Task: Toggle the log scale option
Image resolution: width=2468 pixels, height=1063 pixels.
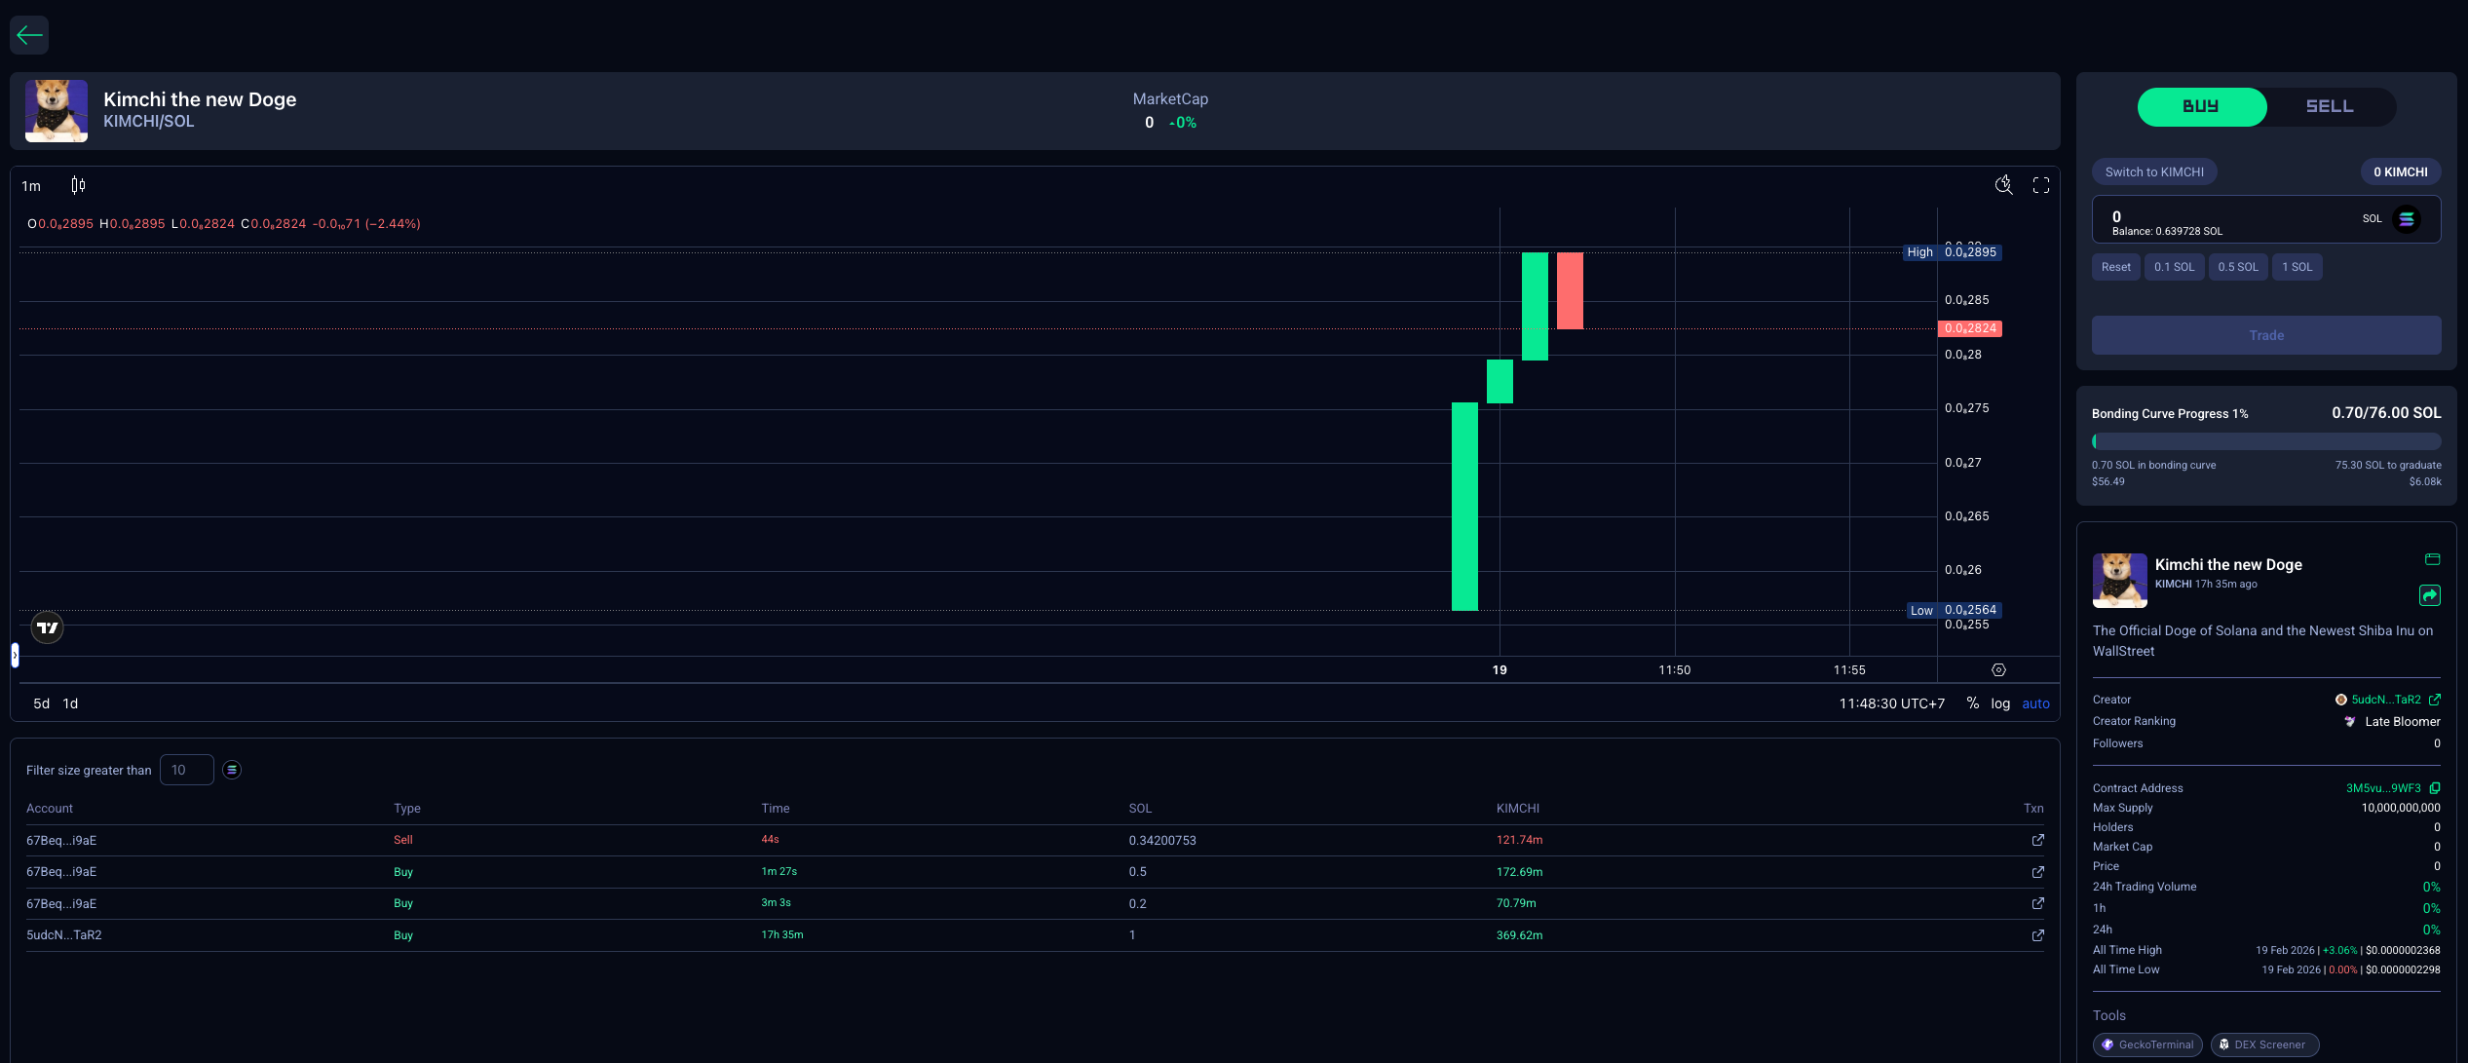Action: coord(2000,703)
